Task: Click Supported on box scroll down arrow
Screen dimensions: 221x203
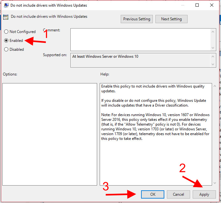Action: pos(213,64)
